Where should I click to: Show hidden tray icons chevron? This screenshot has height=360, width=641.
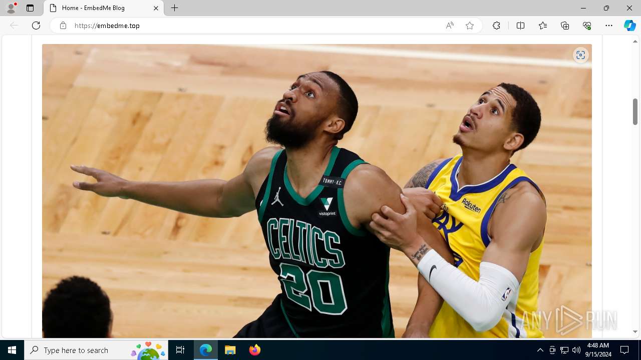point(540,350)
